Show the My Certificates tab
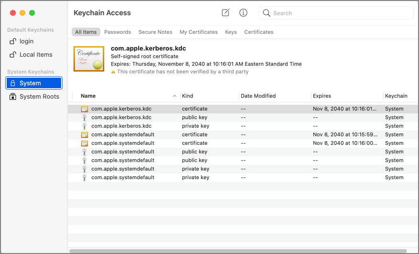This screenshot has width=419, height=254. pos(199,32)
